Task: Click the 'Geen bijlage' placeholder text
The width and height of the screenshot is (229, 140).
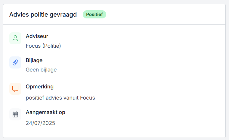Action: click(x=41, y=70)
